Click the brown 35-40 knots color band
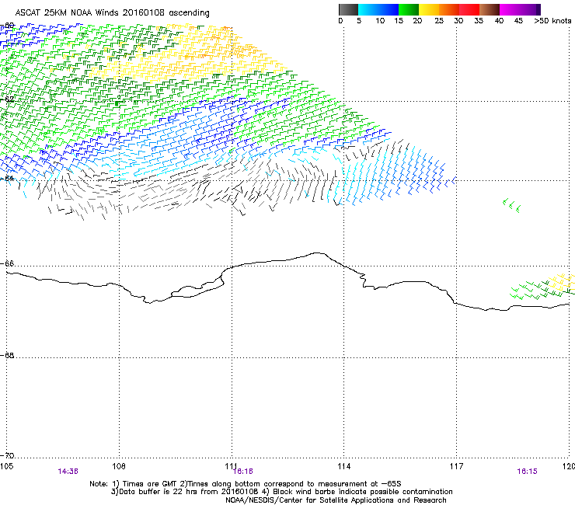 [x=490, y=9]
